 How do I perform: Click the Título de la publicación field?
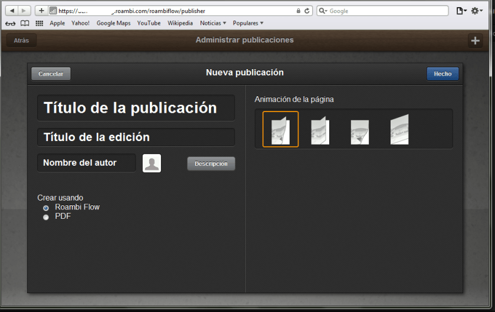click(136, 108)
